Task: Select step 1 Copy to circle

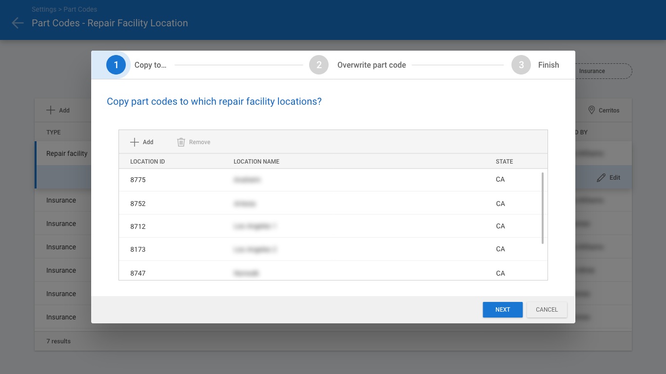Action: coord(116,65)
